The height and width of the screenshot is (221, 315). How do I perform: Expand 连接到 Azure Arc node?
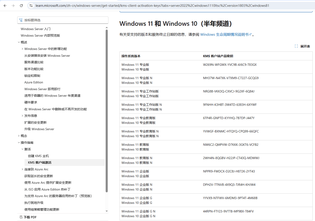point(22,169)
